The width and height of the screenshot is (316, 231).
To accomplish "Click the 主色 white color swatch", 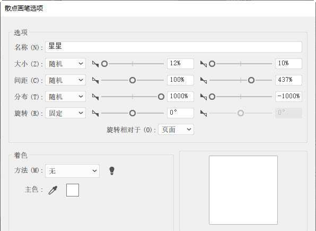I will [x=73, y=190].
